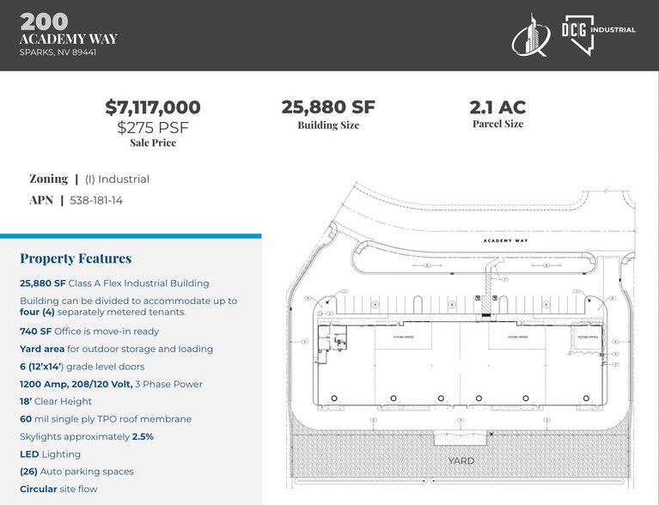659x505 pixels.
Task: Click the Zoning Industrial text
Action: click(x=89, y=179)
